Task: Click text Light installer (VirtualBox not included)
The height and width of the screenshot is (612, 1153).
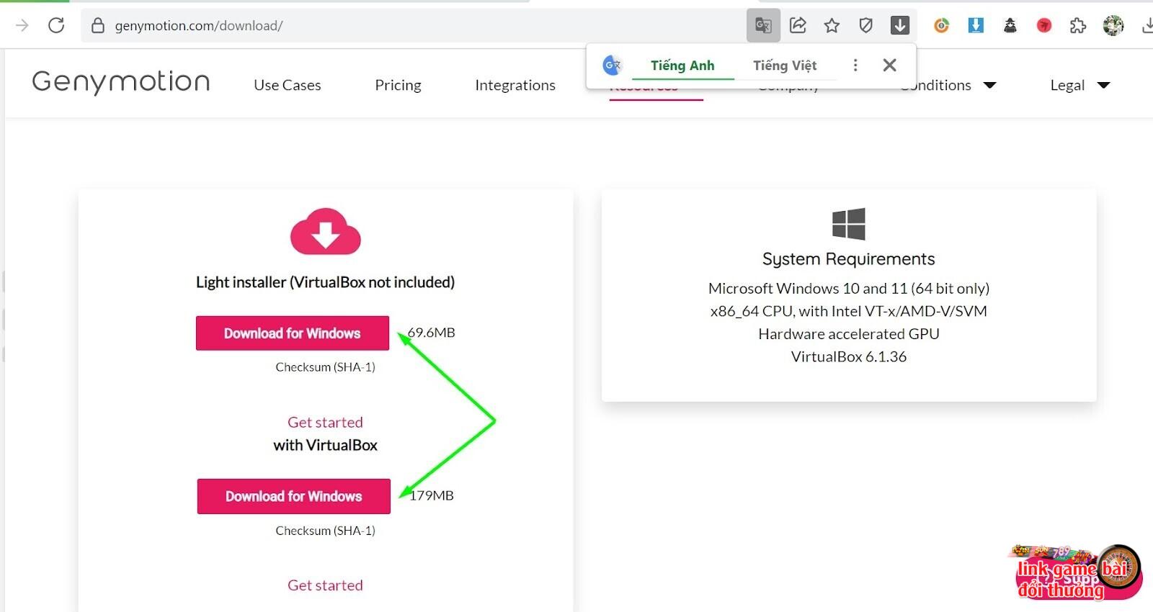Action: click(x=325, y=282)
